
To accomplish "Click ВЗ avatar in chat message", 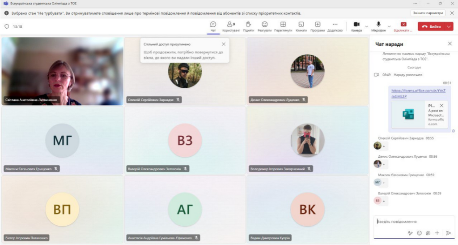I will [x=377, y=201].
